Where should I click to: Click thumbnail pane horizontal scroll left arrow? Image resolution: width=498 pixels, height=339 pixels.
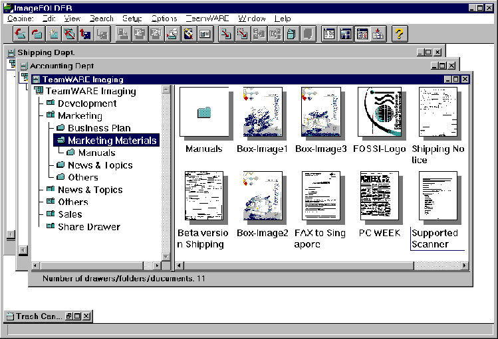tap(179, 265)
